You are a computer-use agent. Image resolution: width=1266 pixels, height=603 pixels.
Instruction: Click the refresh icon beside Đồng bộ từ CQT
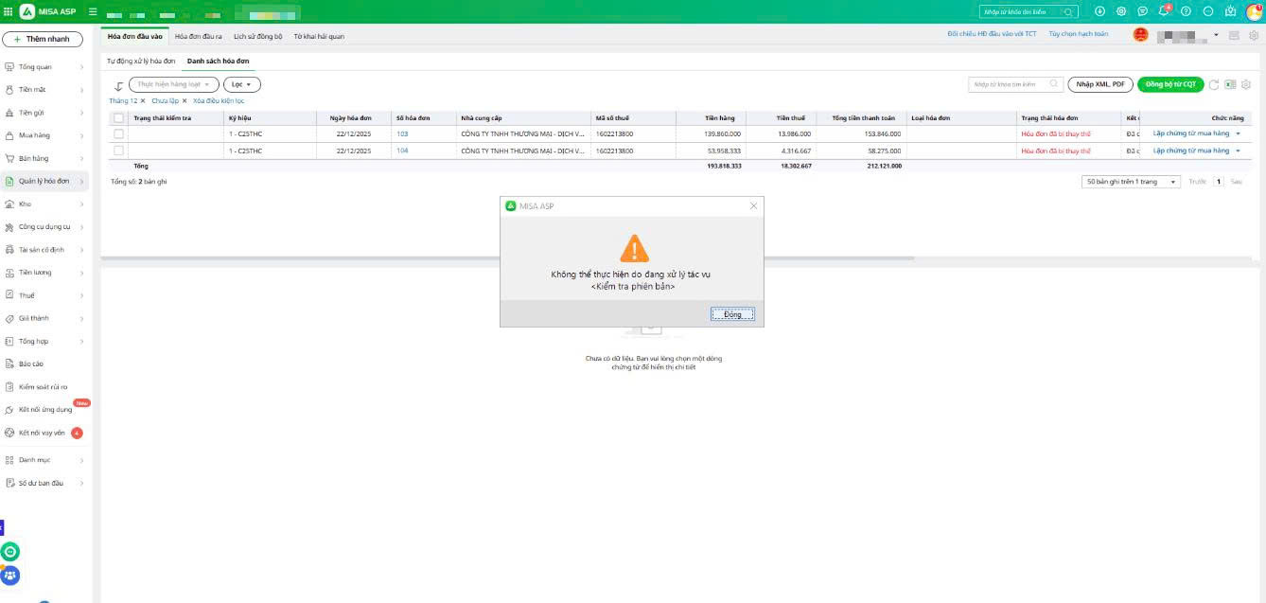[1214, 84]
